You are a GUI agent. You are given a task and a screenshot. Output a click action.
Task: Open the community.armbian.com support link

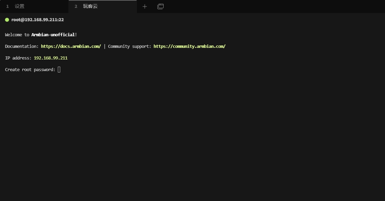coord(190,46)
